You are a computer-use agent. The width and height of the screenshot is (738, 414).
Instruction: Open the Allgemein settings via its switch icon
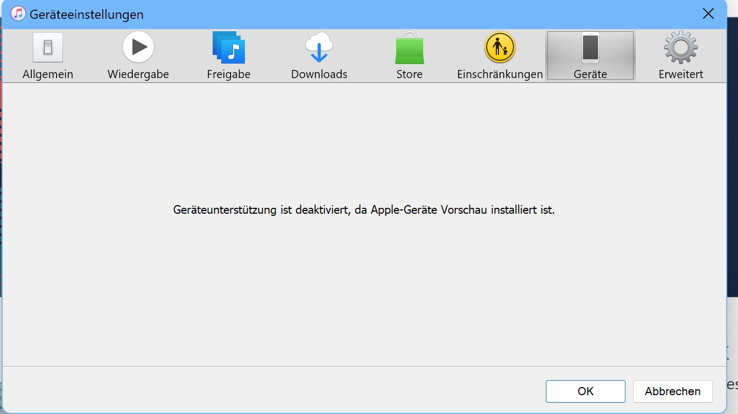pyautogui.click(x=48, y=48)
